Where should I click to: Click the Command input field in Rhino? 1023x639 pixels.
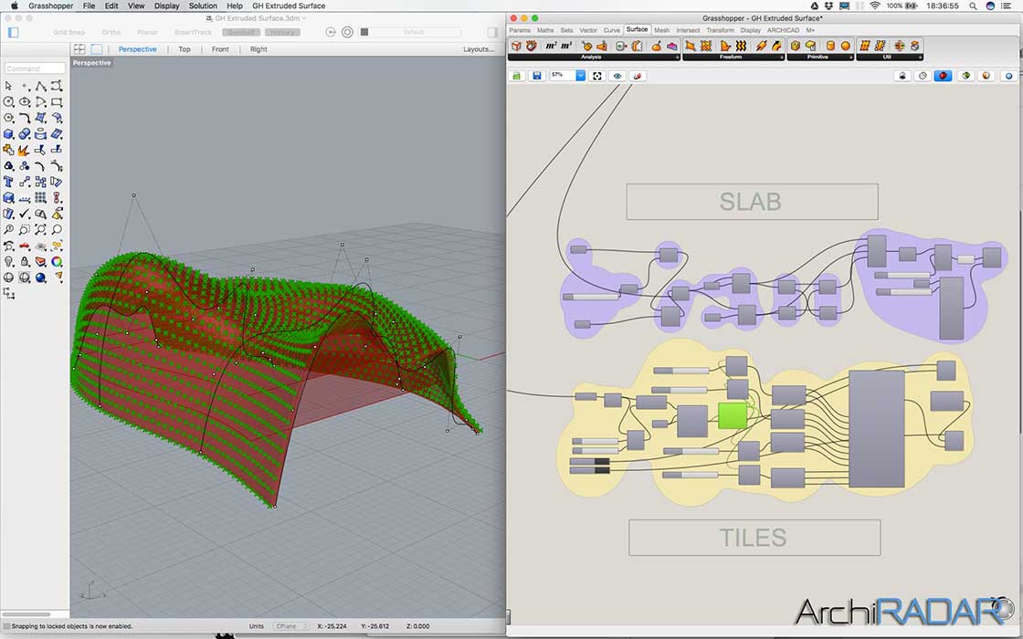[x=34, y=68]
